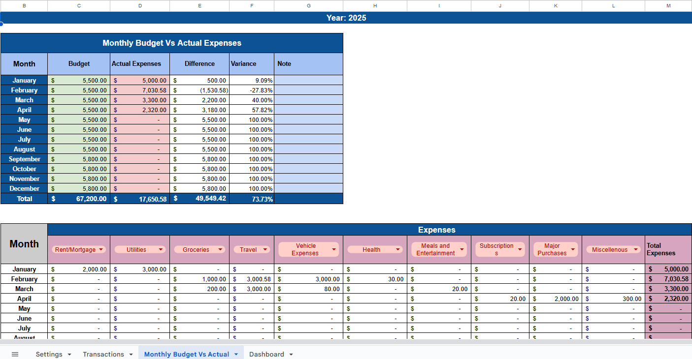
Task: Open the Dashboard sheet tab
Action: (266, 354)
